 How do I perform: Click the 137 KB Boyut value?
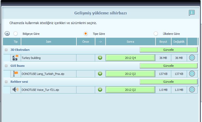(x=163, y=74)
